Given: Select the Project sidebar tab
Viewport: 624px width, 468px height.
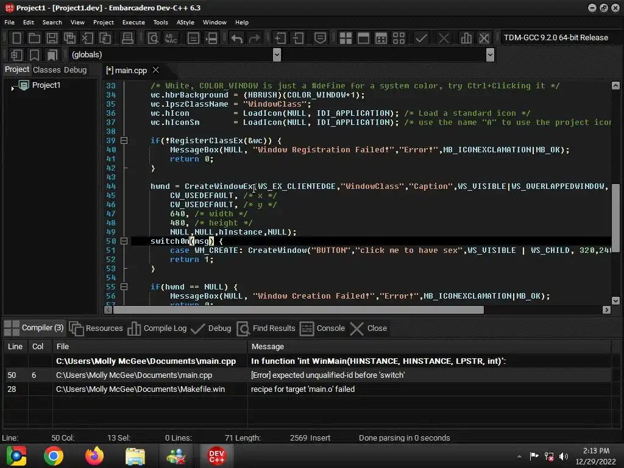Looking at the screenshot, I should coord(16,69).
